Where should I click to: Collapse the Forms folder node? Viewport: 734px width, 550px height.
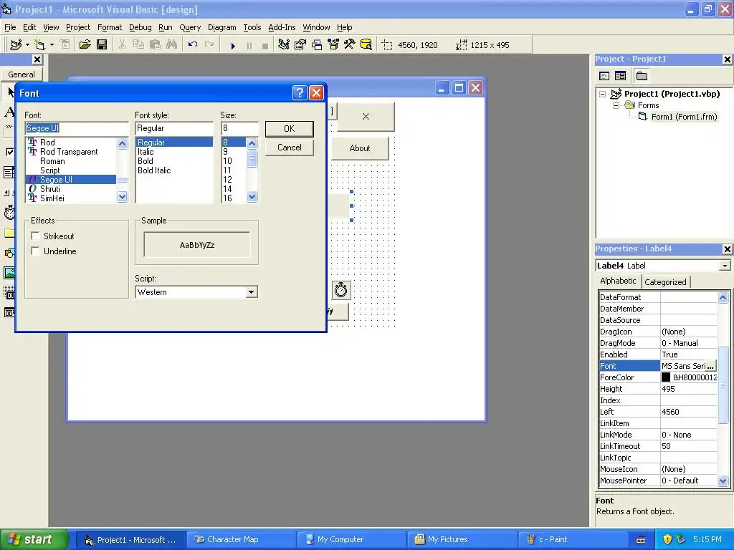[616, 105]
